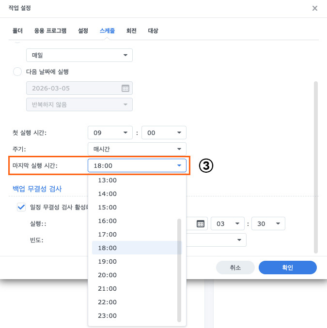Open the frequency dropdown set to 매시간
This screenshot has width=327, height=328.
[137, 149]
